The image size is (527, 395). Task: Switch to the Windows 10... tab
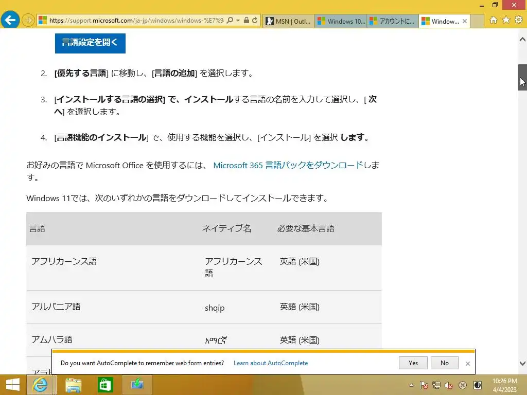(x=341, y=21)
